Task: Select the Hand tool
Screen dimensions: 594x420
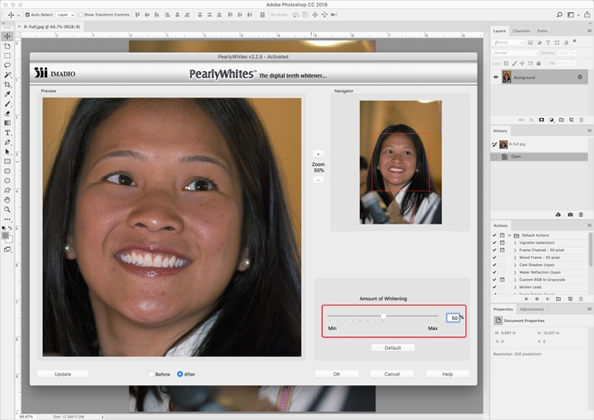Action: coord(7,200)
